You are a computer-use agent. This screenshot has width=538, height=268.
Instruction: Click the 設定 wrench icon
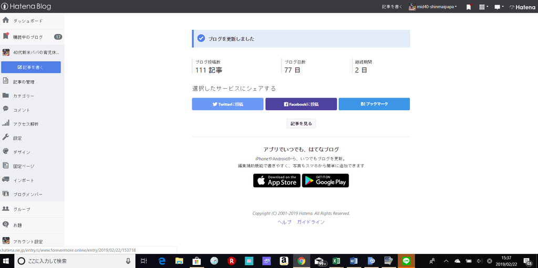tap(5, 137)
